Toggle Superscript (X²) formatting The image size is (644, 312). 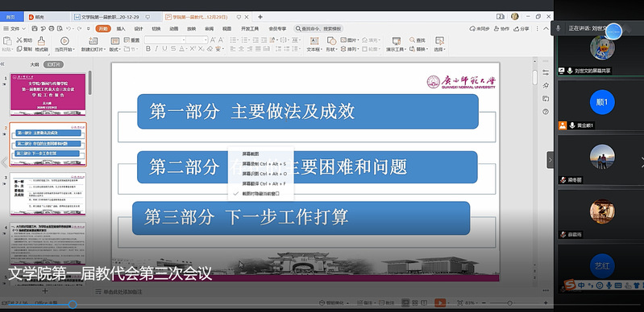pos(192,49)
